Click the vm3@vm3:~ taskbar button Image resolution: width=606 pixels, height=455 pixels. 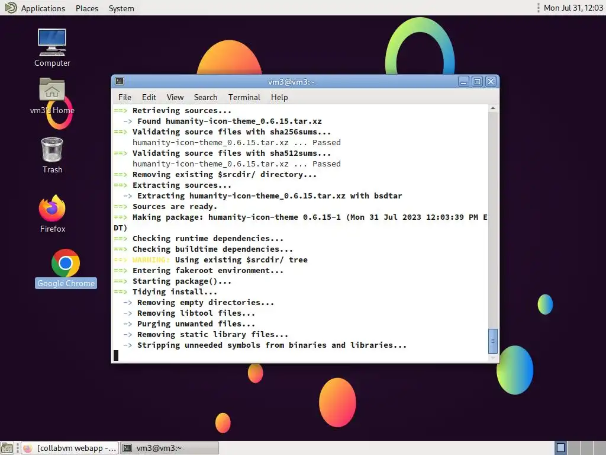pyautogui.click(x=169, y=448)
